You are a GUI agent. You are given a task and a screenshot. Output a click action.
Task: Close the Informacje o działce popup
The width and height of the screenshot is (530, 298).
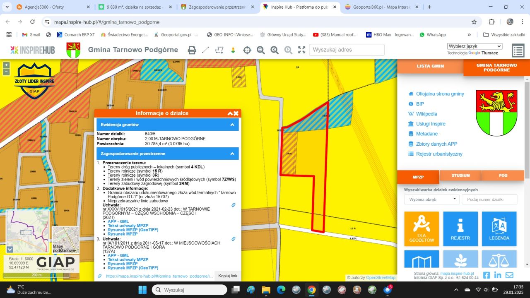point(236,113)
